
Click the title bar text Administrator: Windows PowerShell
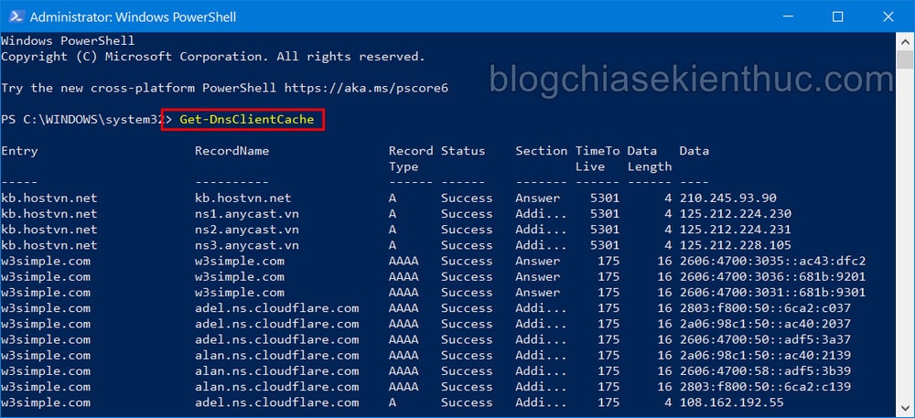[133, 17]
